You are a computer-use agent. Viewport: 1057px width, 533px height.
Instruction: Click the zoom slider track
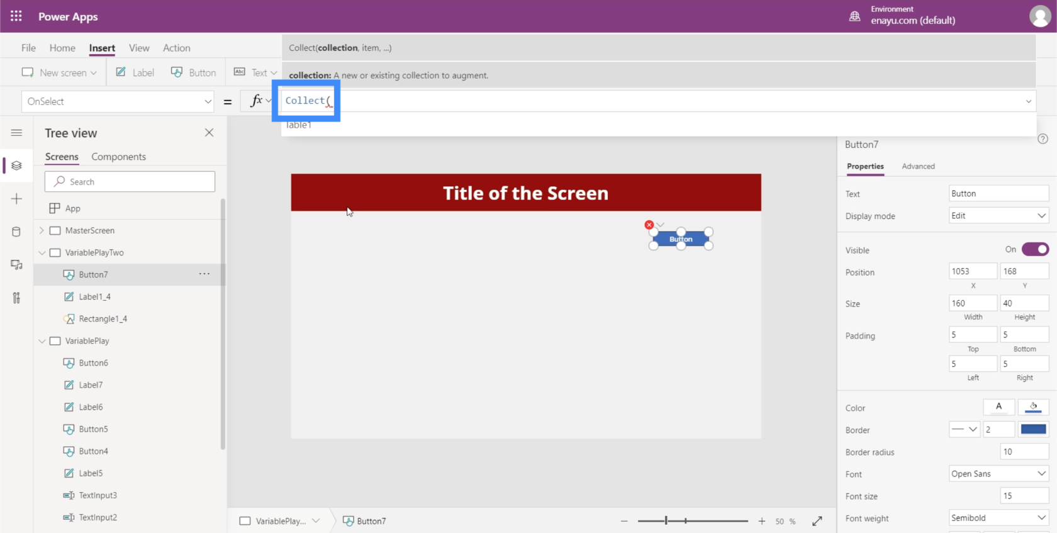click(x=693, y=521)
